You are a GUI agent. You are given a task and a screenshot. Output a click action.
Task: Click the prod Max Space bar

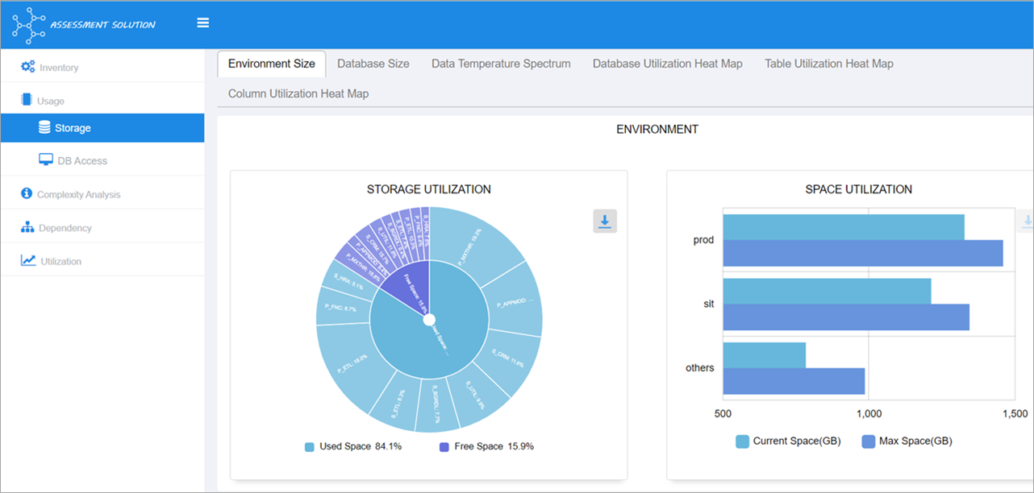pyautogui.click(x=863, y=253)
